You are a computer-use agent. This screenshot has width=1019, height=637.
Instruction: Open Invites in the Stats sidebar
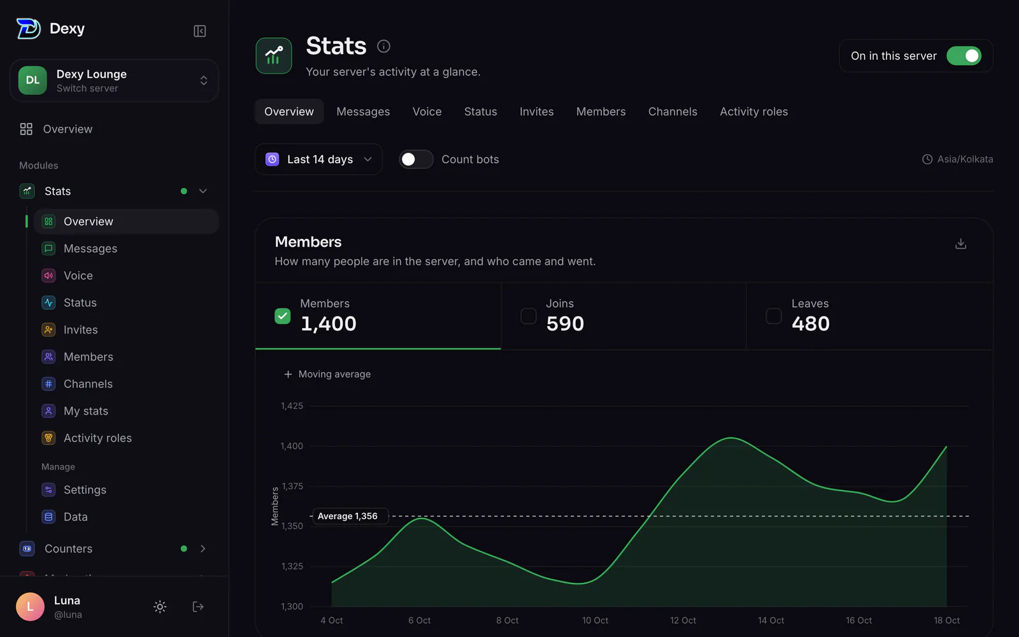pos(126,329)
